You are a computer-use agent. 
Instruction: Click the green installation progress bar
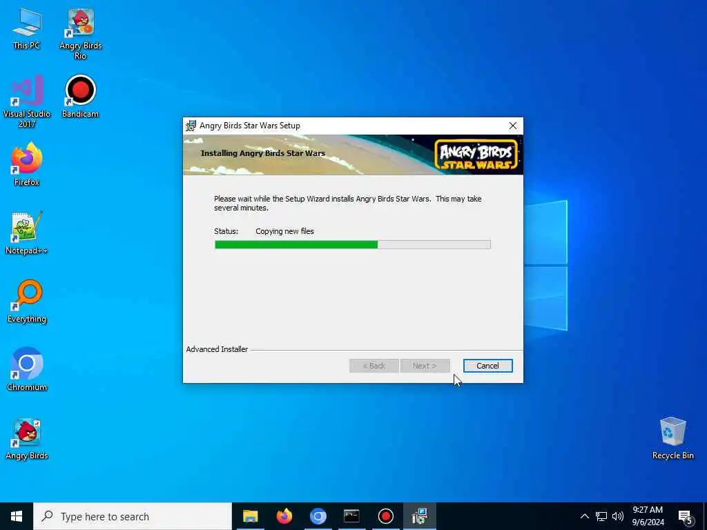[353, 245]
